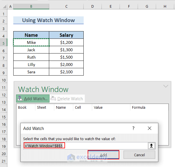Select the cell containing Mike
Image resolution: width=175 pixels, height=167 pixels.
tap(31, 42)
